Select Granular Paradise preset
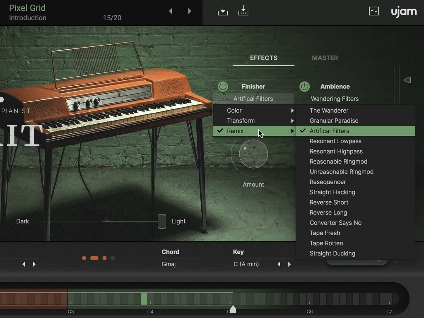 pos(355,120)
